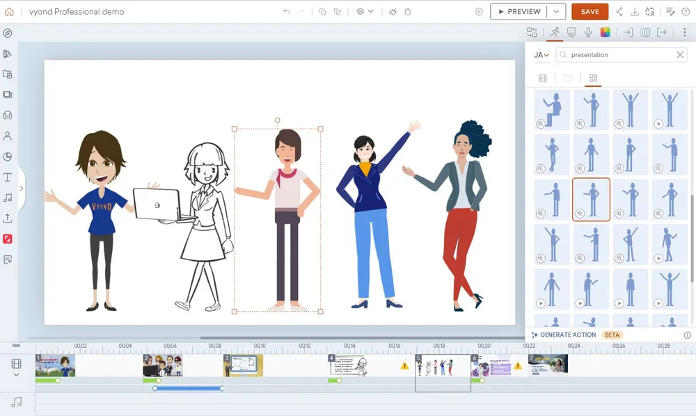Switch to the grid view tab
Viewport: 696px width, 416px height.
pyautogui.click(x=593, y=78)
